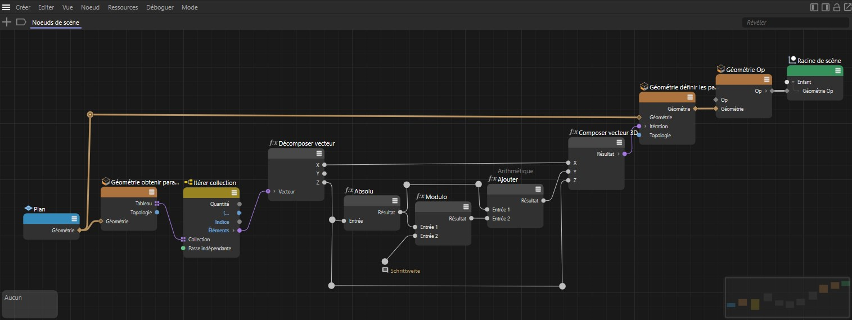Toggle the right panel layout icon
The width and height of the screenshot is (852, 320).
tap(825, 7)
